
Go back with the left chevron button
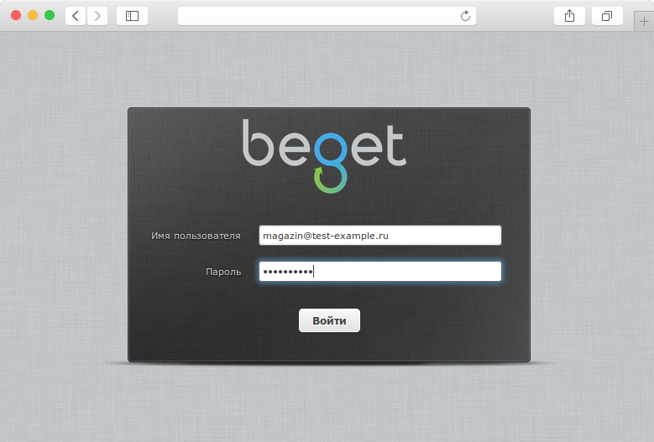pyautogui.click(x=76, y=16)
